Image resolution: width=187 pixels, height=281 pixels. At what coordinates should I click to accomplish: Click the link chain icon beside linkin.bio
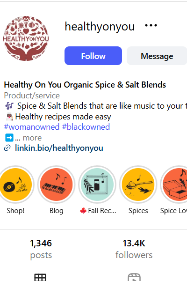click(7, 148)
